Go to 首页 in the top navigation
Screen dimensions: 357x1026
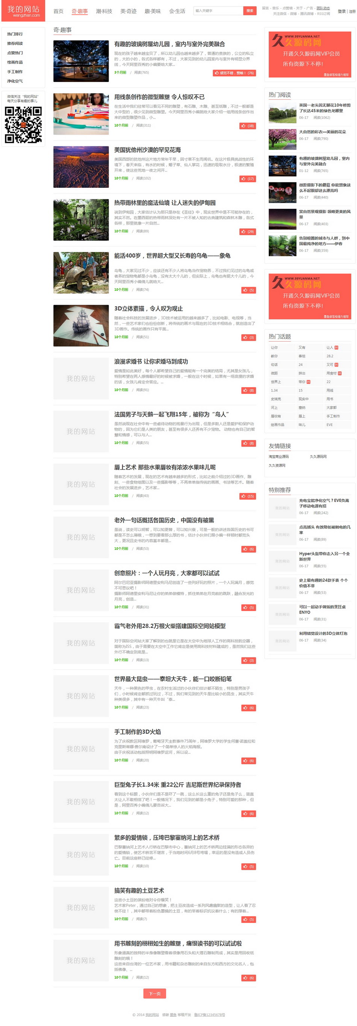pos(58,11)
